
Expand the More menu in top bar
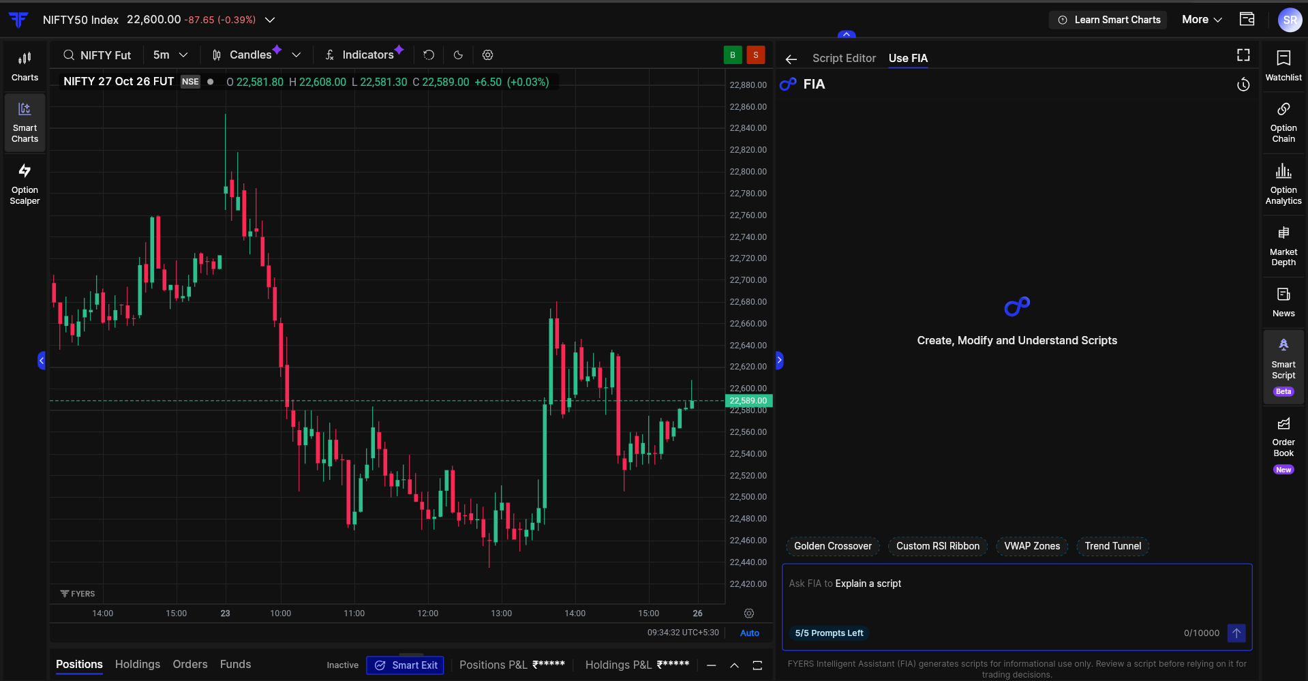[1202, 20]
